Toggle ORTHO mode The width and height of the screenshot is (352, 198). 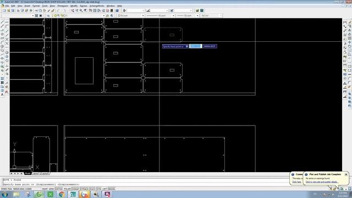[59, 189]
